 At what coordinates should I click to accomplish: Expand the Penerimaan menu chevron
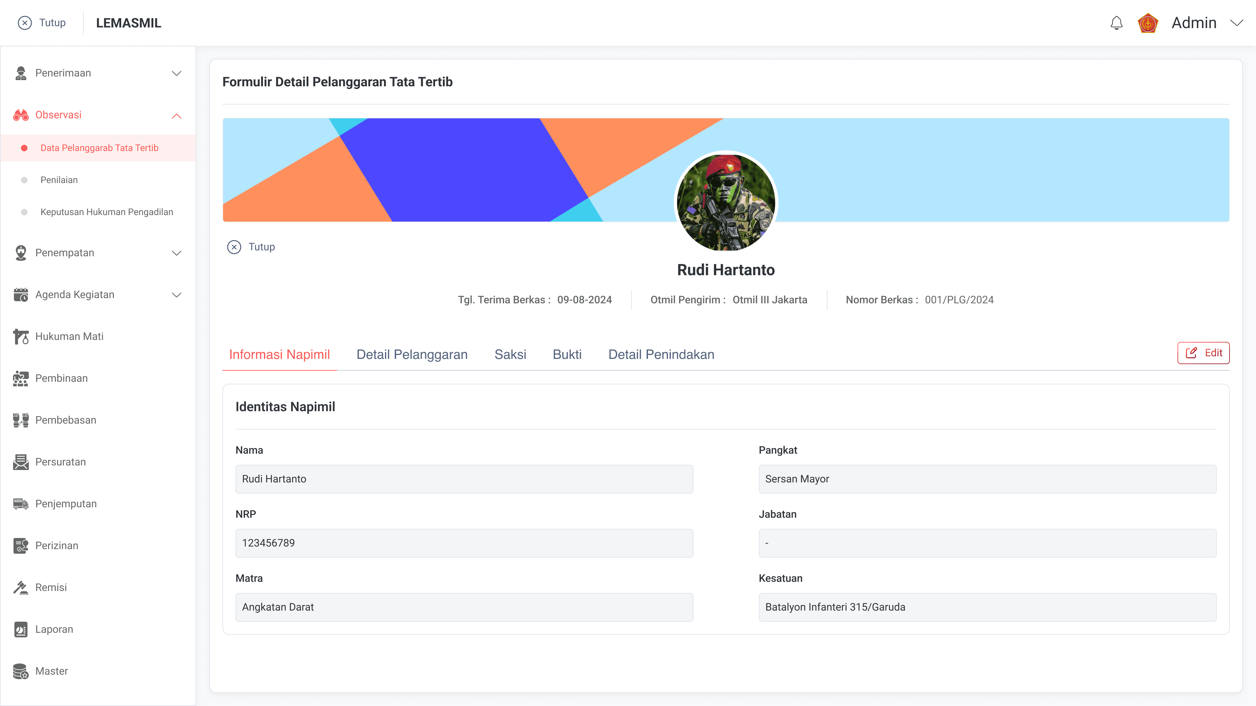coord(177,74)
